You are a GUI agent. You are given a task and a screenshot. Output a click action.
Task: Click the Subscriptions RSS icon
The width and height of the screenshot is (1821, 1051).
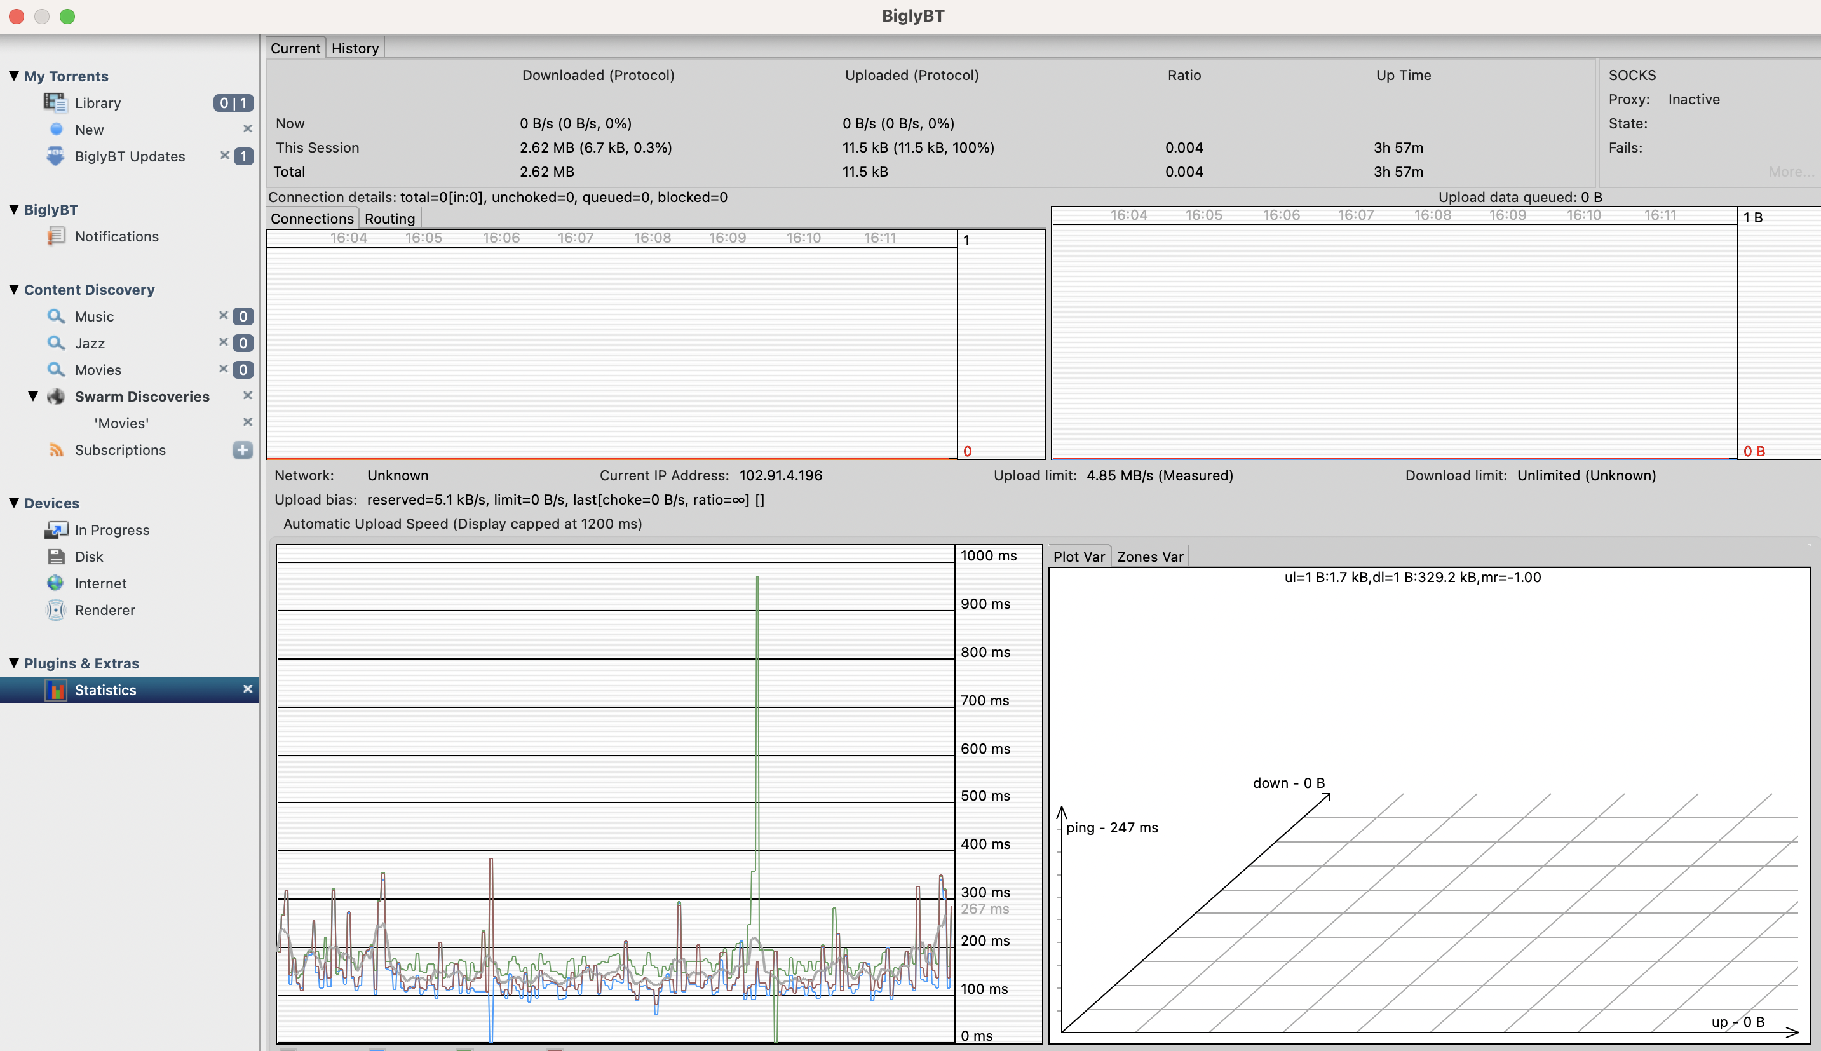[x=55, y=450]
